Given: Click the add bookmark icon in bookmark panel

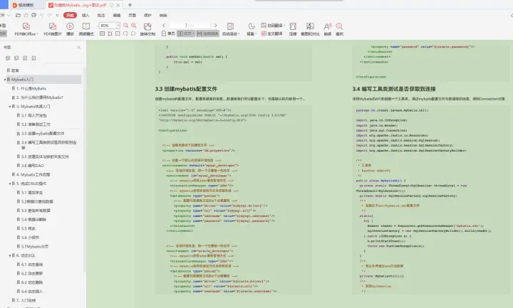Looking at the screenshot, I should [25, 58].
